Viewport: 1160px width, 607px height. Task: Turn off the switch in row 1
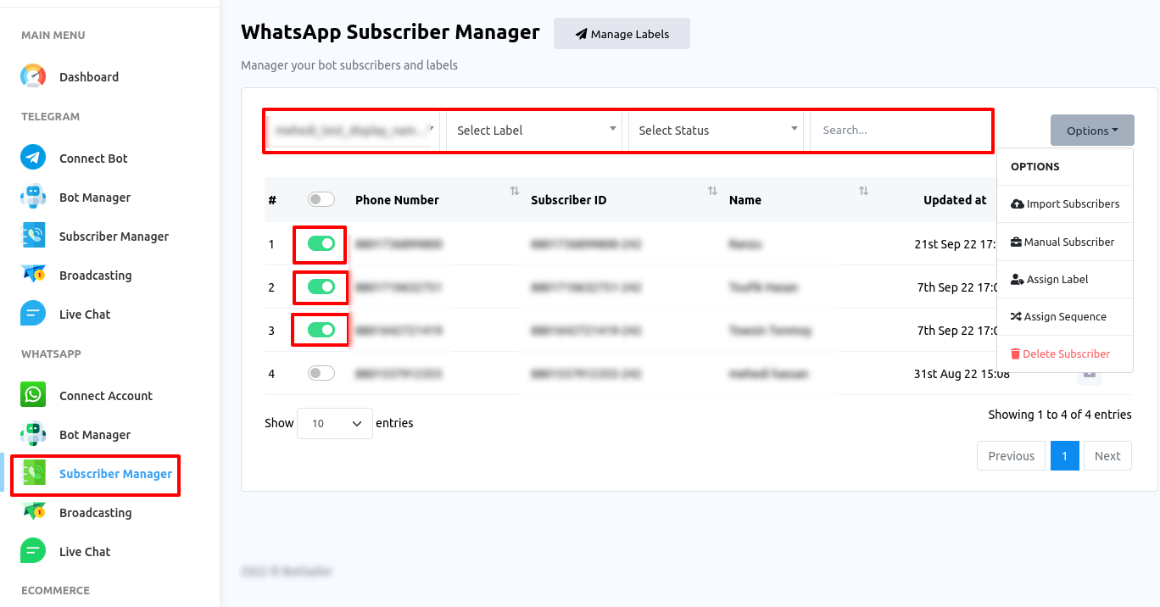(x=321, y=244)
